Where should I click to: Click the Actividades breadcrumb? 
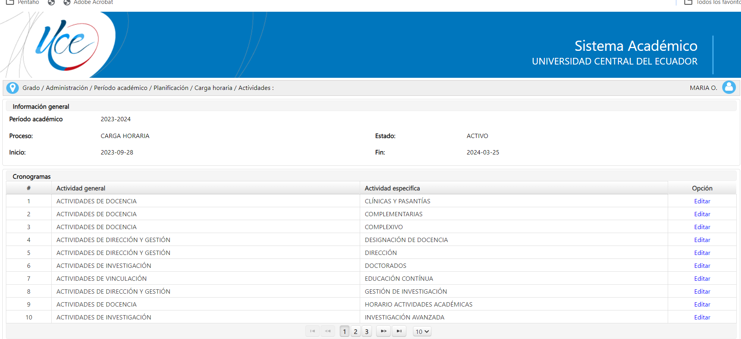(x=254, y=88)
